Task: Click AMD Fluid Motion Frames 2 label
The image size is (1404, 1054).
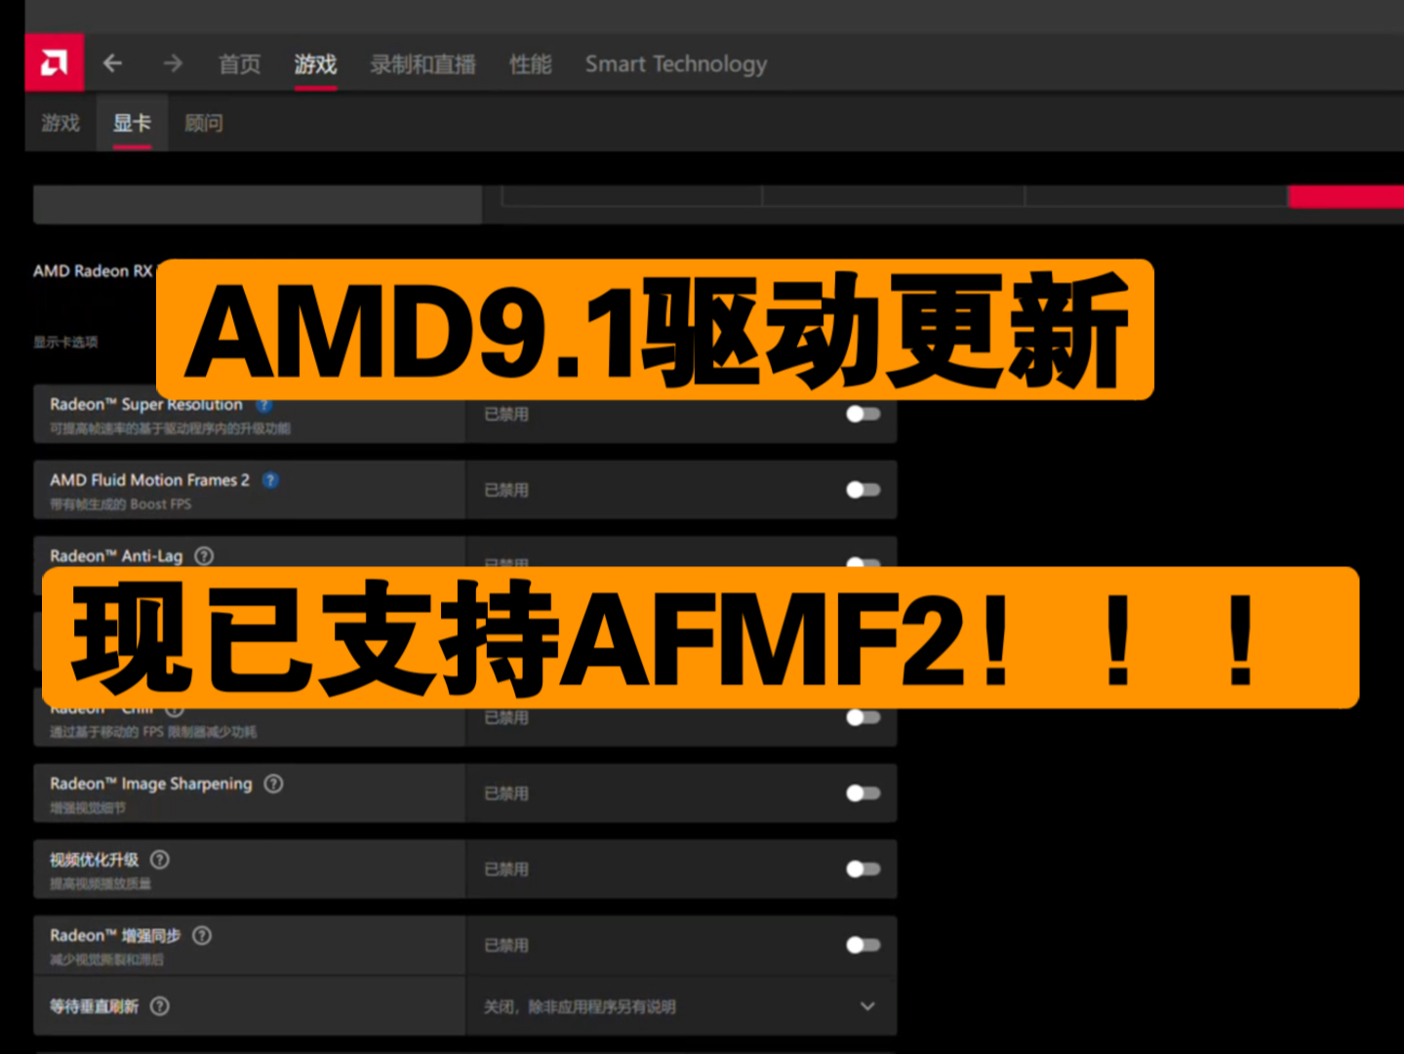Action: point(149,480)
